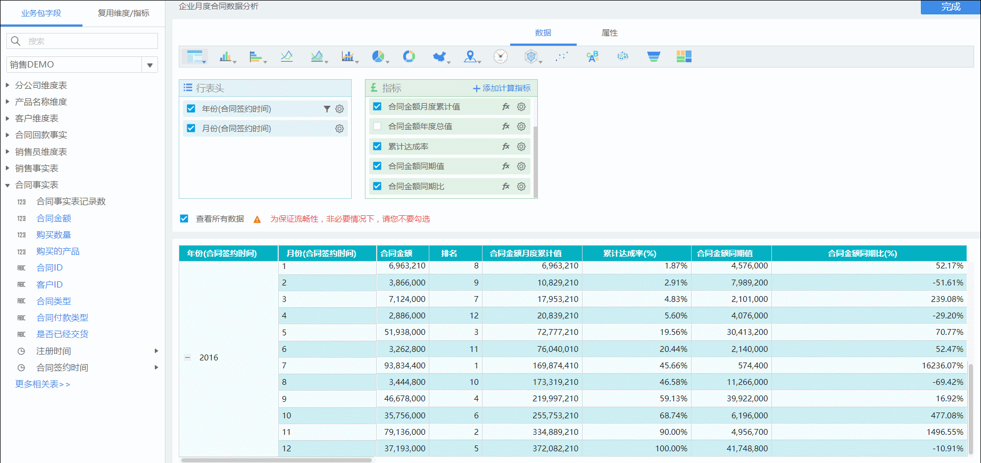Select the line chart icon
The image size is (981, 463).
287,56
